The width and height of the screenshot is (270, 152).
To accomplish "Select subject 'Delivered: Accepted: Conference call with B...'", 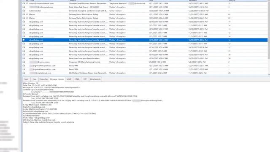I will click(88, 11).
